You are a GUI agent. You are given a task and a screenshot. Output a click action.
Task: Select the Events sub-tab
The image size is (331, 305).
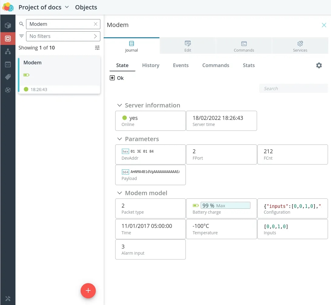[x=181, y=65]
